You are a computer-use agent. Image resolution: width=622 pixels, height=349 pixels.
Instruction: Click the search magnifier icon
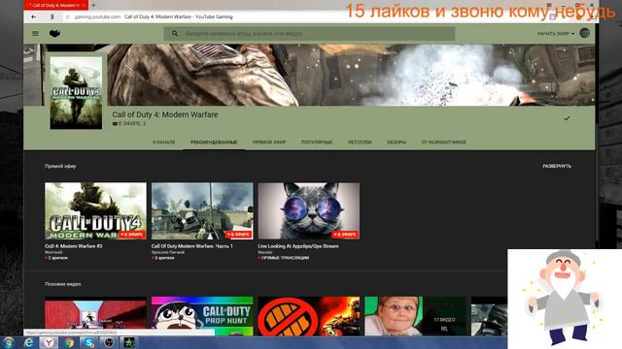tap(175, 34)
